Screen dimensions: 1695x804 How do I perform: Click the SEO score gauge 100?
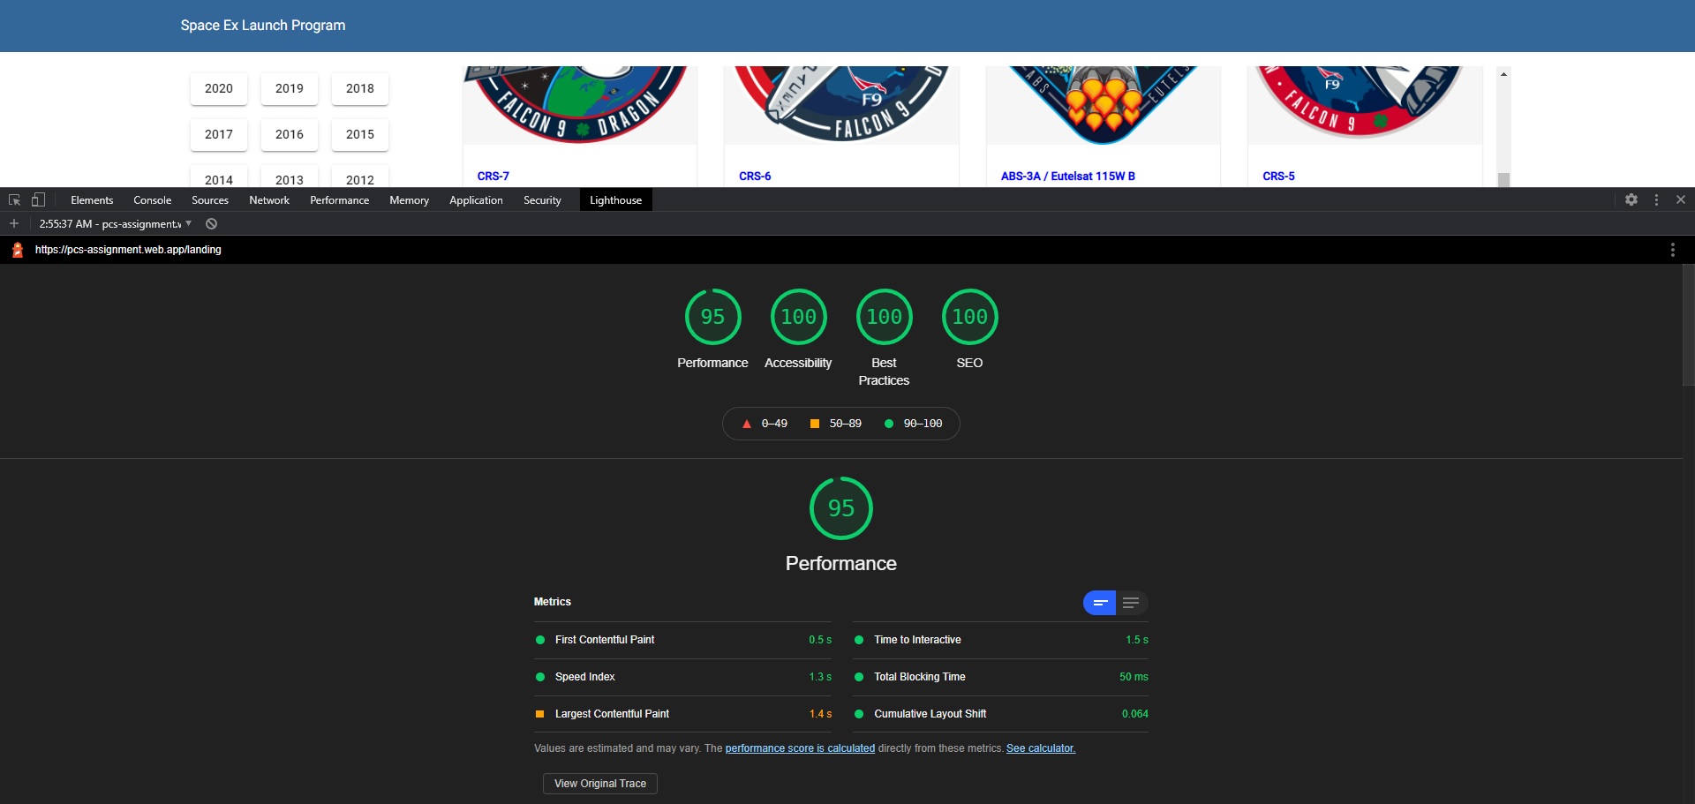pyautogui.click(x=969, y=317)
